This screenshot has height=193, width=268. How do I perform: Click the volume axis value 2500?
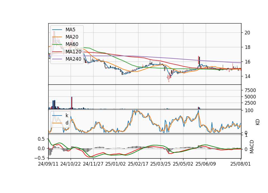pos(250,103)
